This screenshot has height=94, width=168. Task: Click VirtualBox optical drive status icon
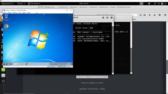(50, 67)
